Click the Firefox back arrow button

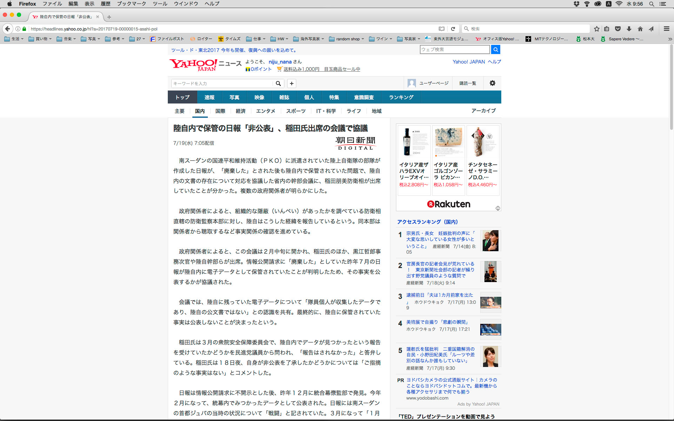(7, 29)
